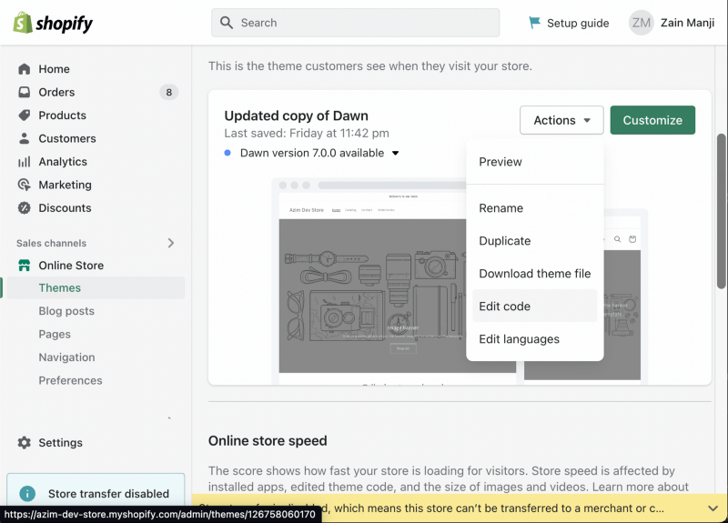Click the Orders inbox icon
Screen dimensions: 728x523
[25, 92]
